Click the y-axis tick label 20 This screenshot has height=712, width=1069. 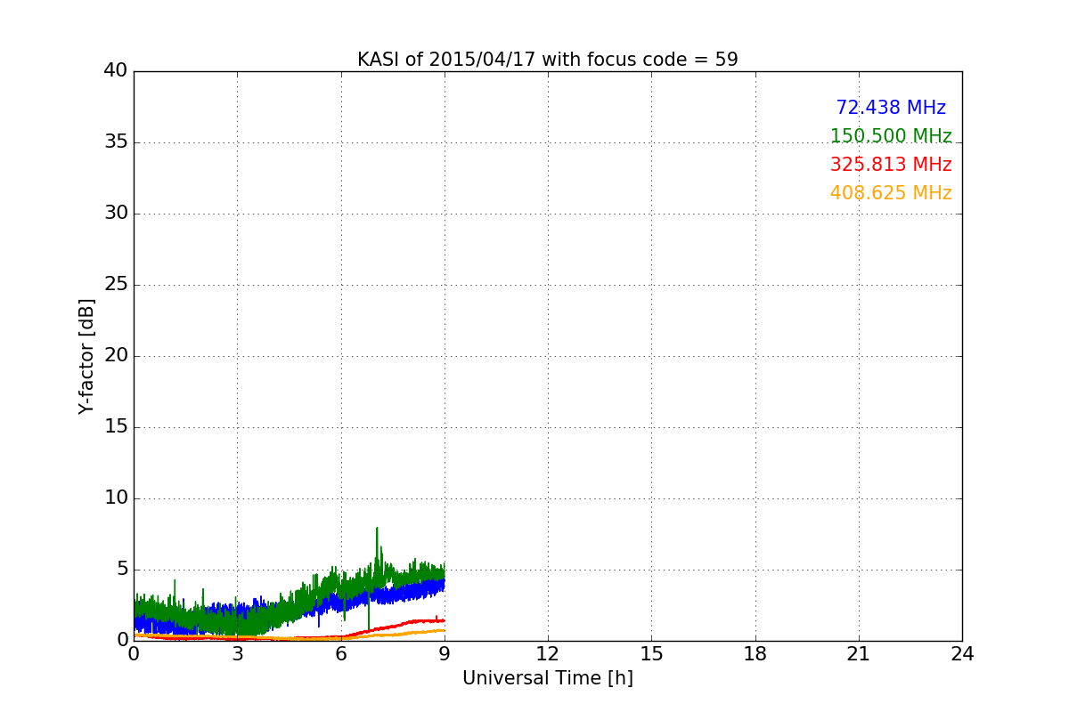click(116, 356)
